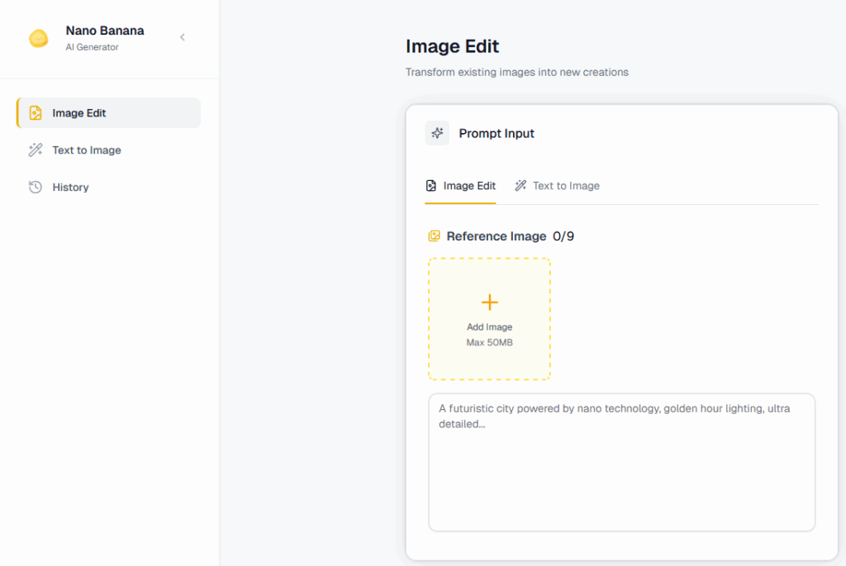The width and height of the screenshot is (846, 566).
Task: Click the magic wand icon in the sidebar
Action: tap(36, 150)
